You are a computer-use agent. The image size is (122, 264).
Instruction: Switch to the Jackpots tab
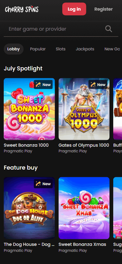(x=85, y=49)
